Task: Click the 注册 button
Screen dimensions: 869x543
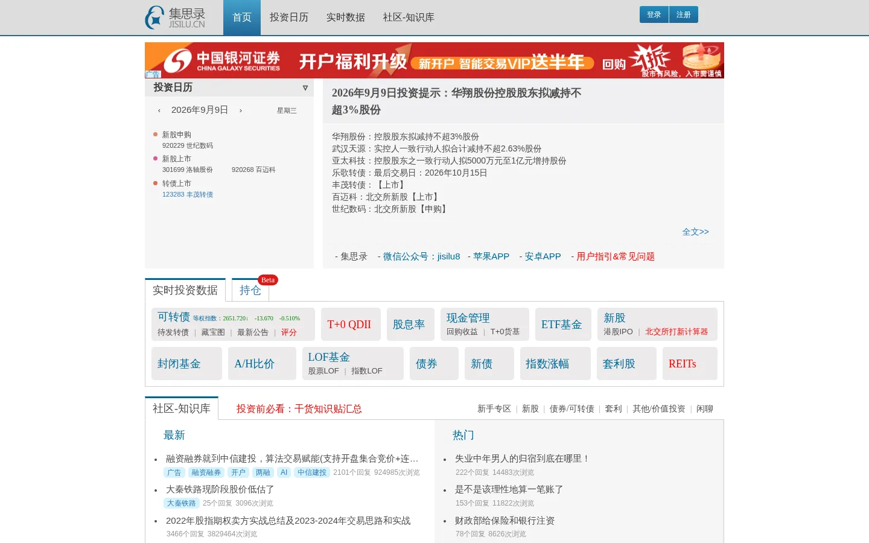Action: click(x=684, y=14)
